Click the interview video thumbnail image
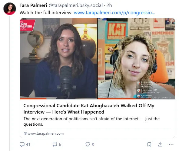The width and height of the screenshot is (179, 151). 98,59
